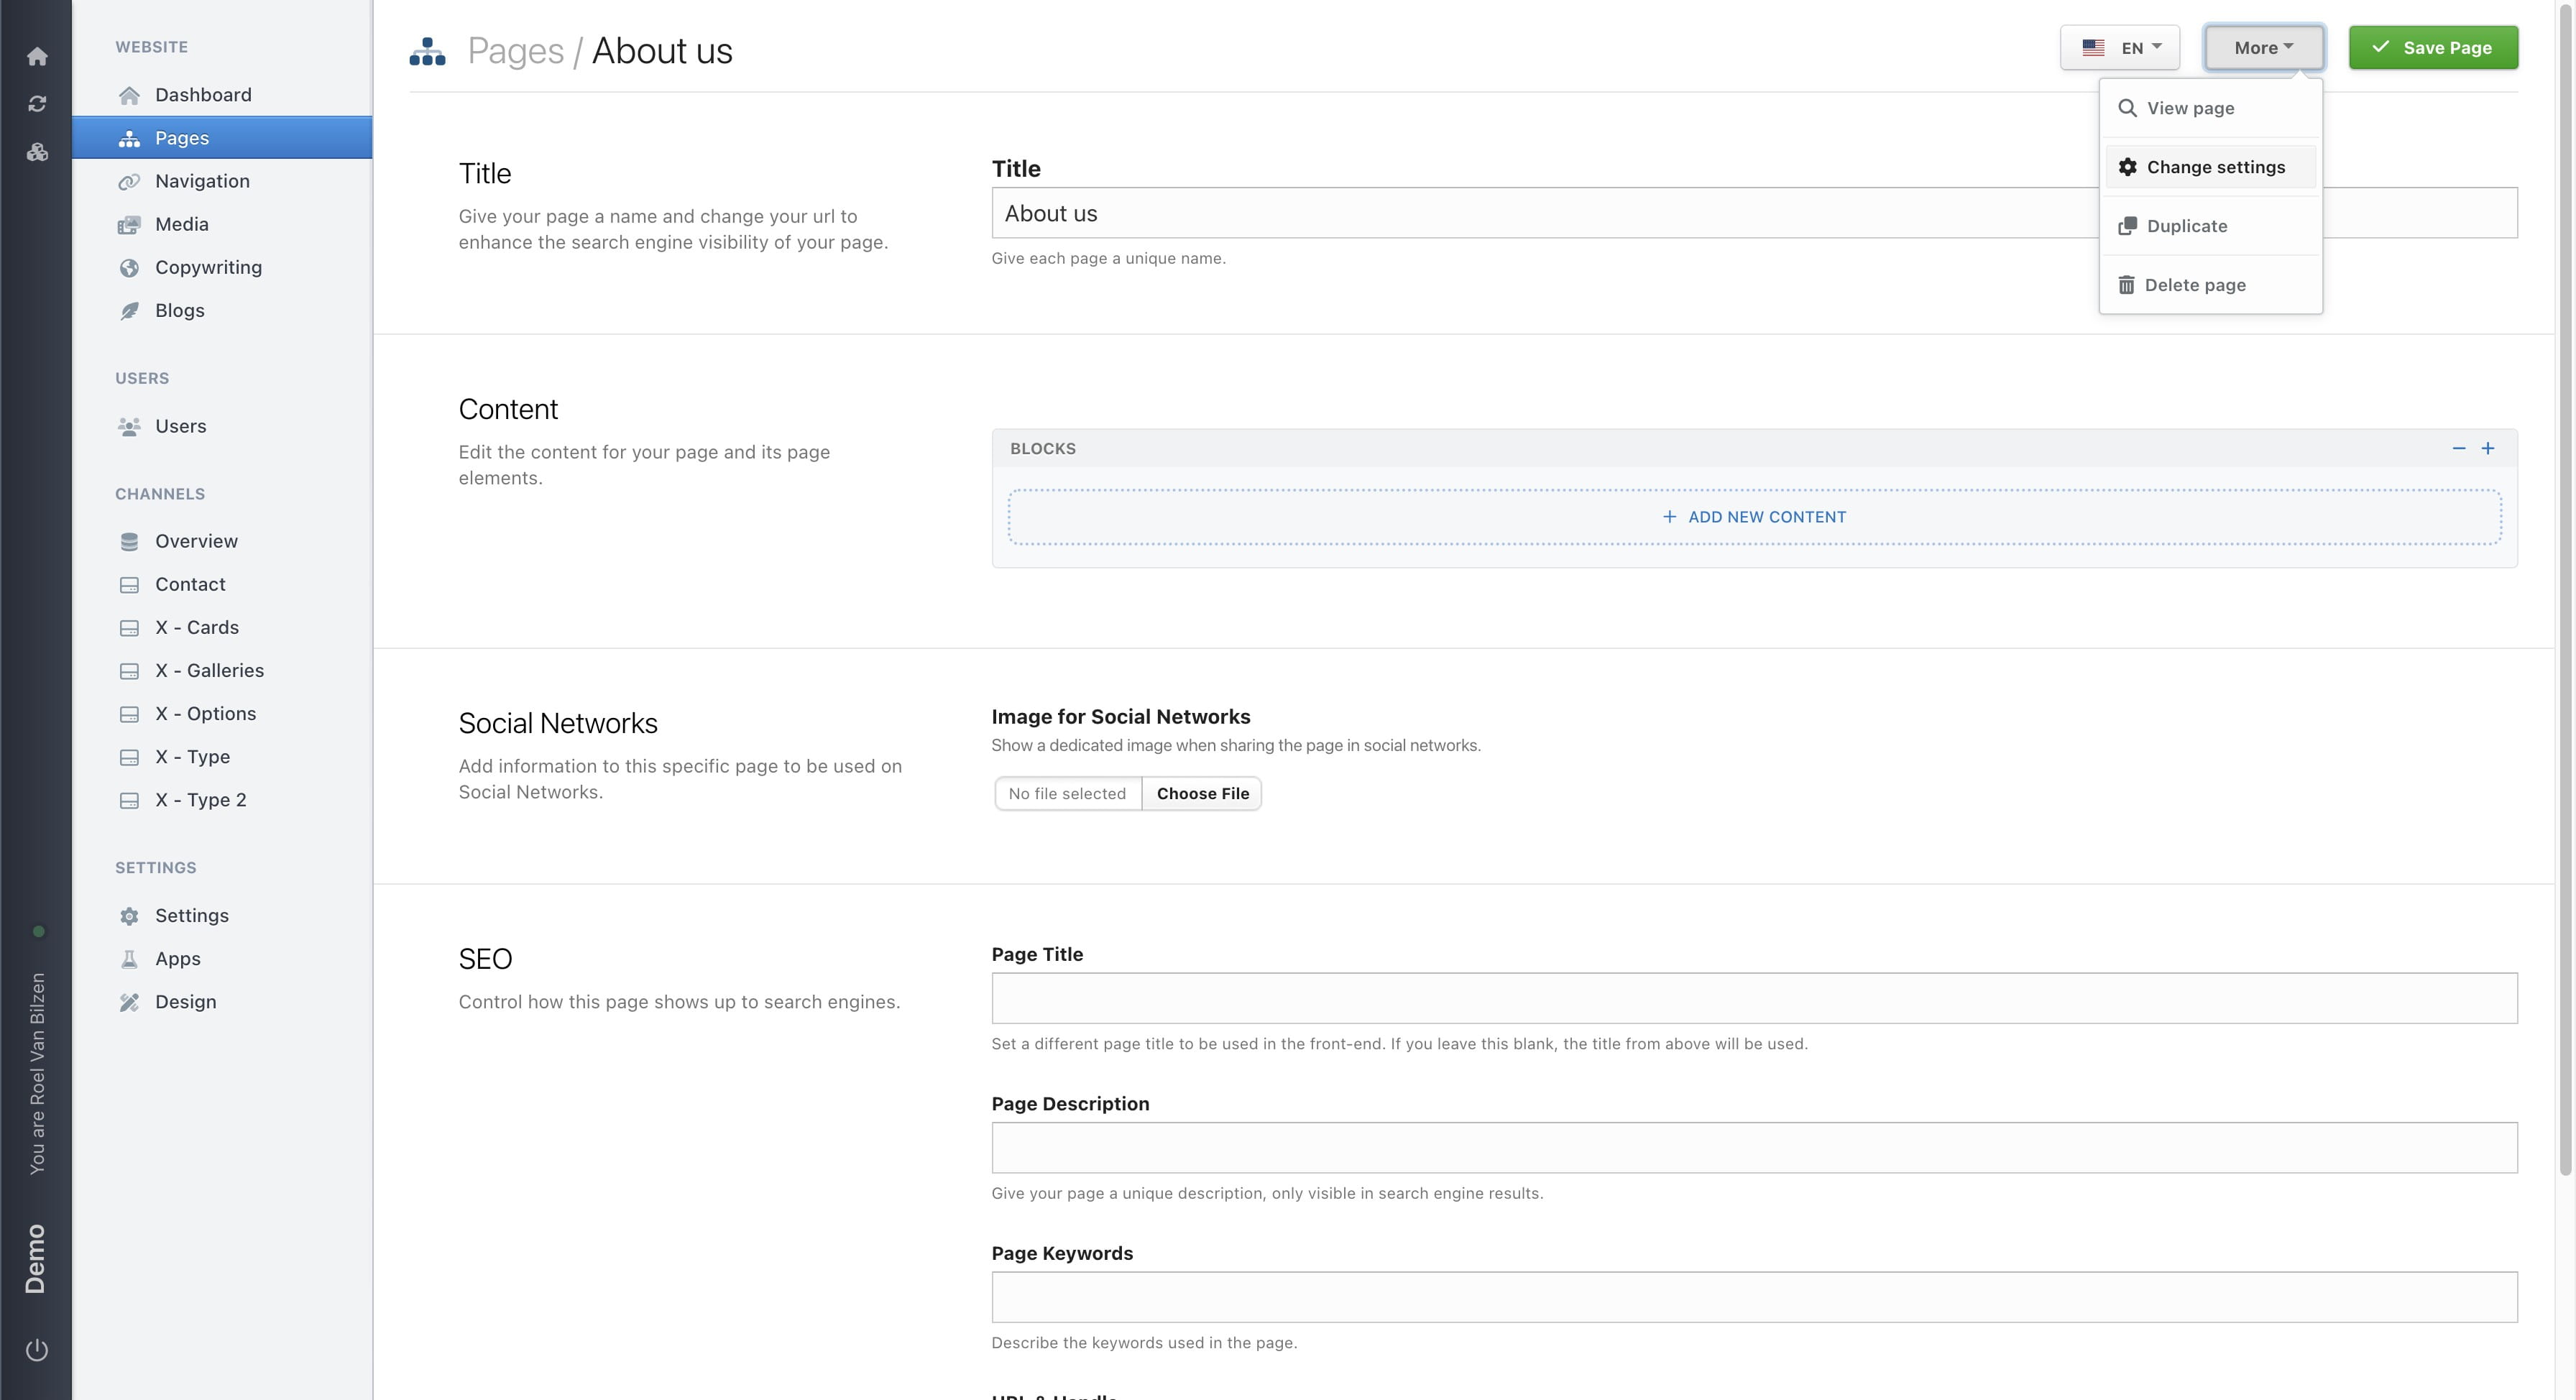This screenshot has width=2576, height=1400.
Task: Click Add New Content in Blocks area
Action: point(1755,517)
